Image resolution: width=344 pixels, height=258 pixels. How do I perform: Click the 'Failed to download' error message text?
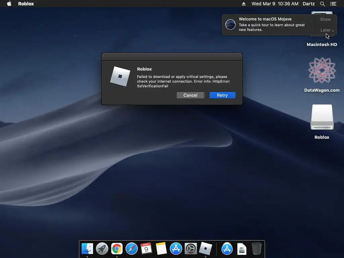pyautogui.click(x=183, y=81)
